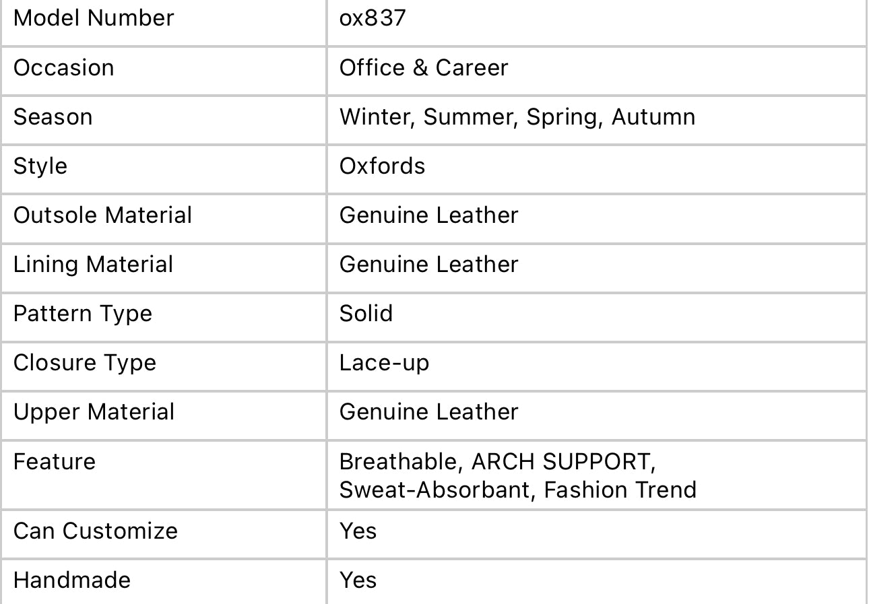Click the Pattern Type label
Image resolution: width=869 pixels, height=604 pixels.
click(83, 314)
